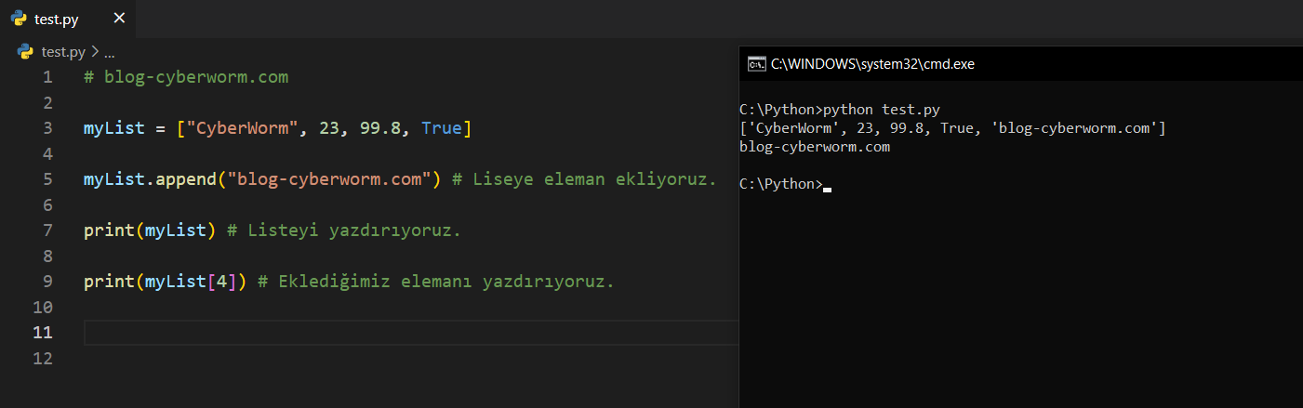
Task: Click the printed list output in the terminal
Action: [x=952, y=128]
